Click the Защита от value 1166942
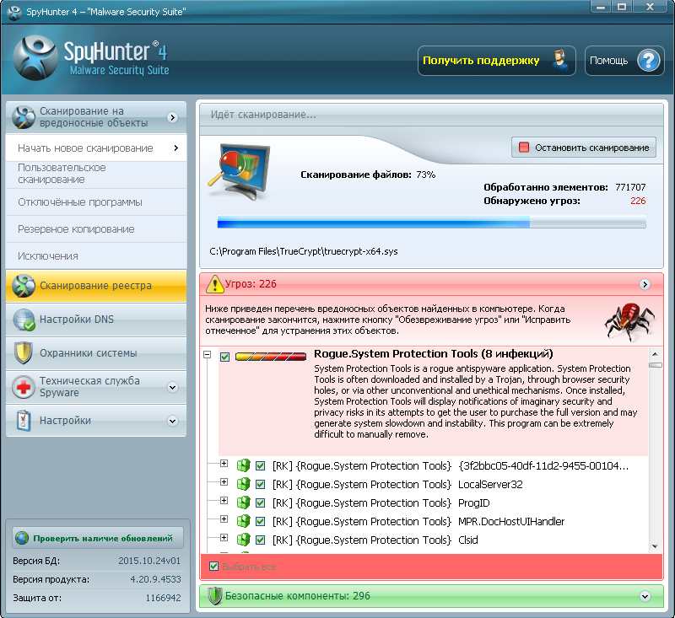Viewport: 675px width, 618px height. [163, 598]
